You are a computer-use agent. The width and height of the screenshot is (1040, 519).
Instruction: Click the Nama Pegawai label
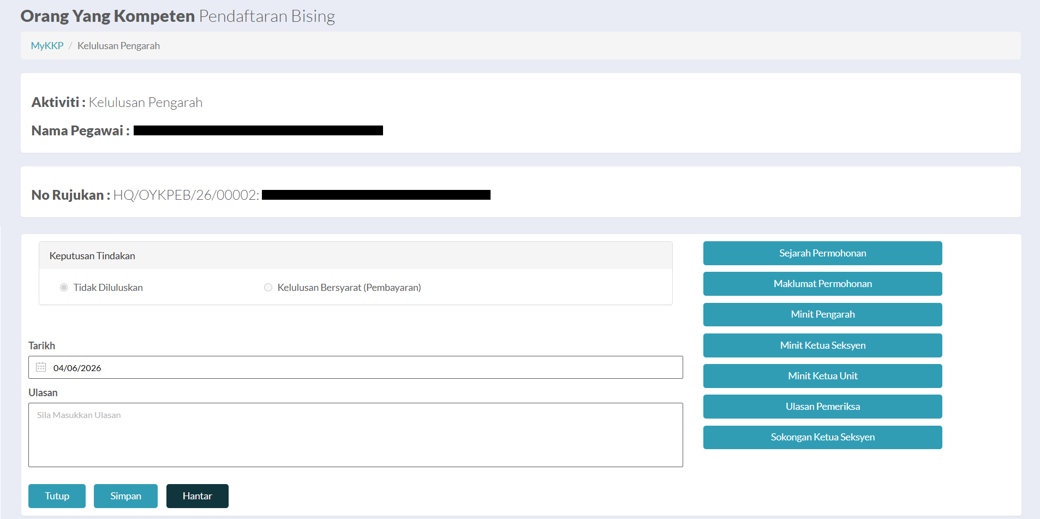[80, 131]
